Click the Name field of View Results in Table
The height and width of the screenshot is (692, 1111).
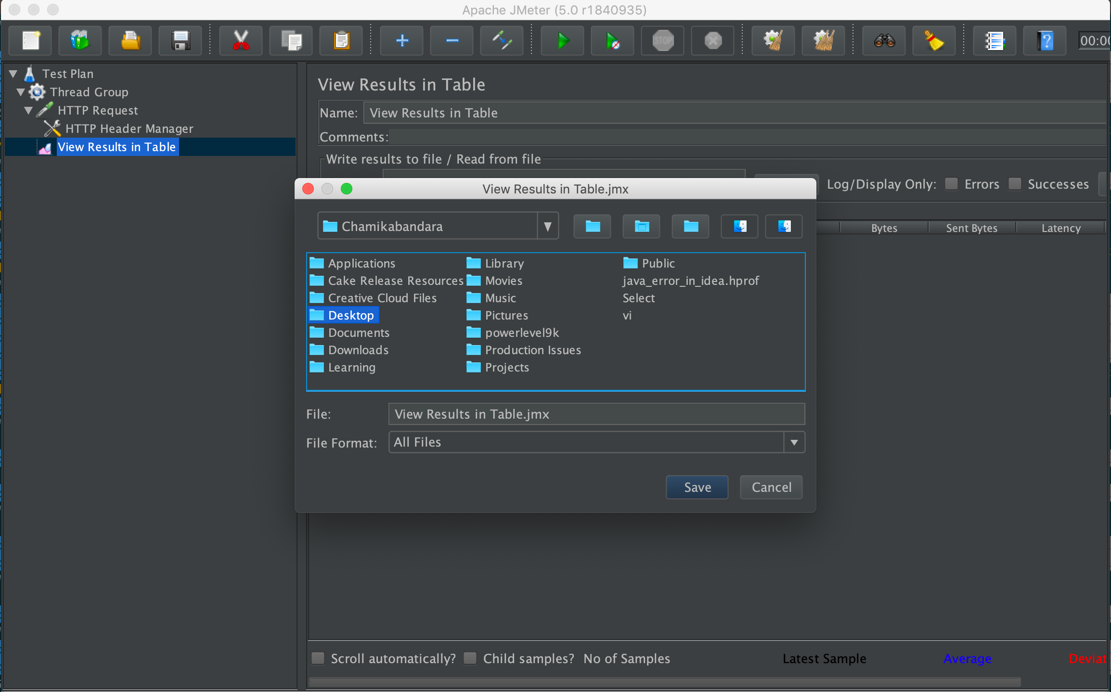pyautogui.click(x=736, y=113)
